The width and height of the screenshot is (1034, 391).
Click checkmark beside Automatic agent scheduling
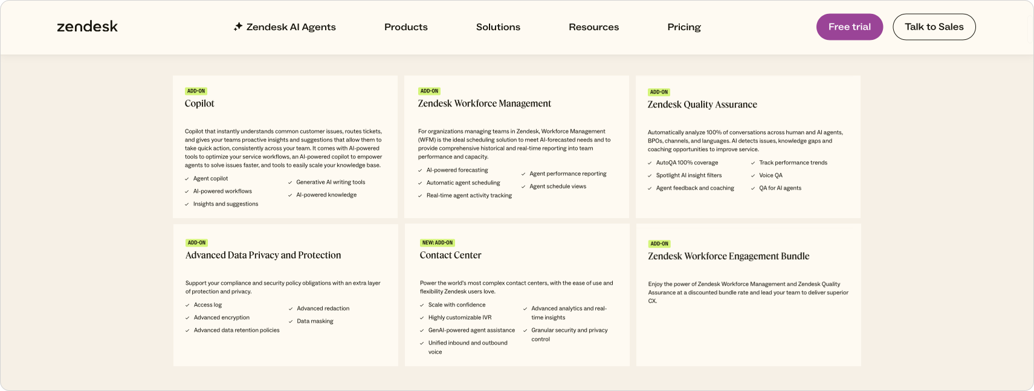click(420, 183)
